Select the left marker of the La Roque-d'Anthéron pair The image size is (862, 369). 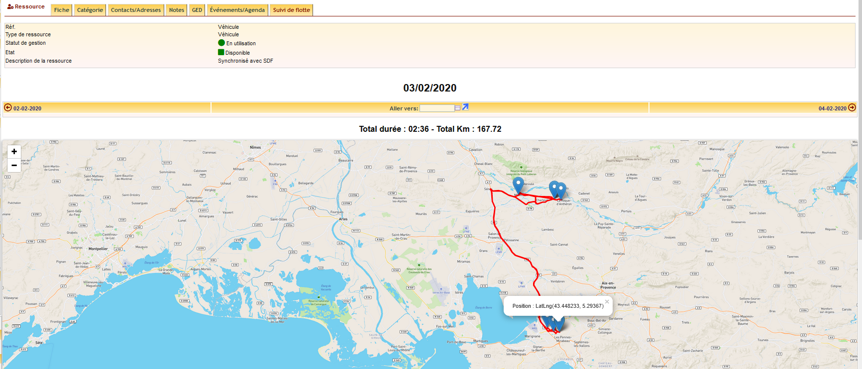coord(554,189)
